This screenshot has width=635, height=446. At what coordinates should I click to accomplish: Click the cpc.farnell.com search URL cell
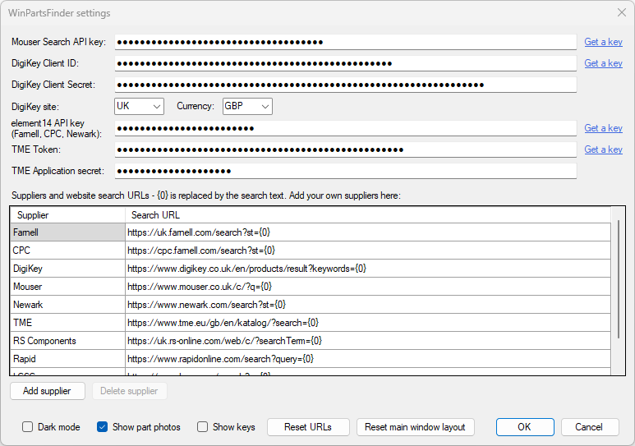tap(368, 251)
